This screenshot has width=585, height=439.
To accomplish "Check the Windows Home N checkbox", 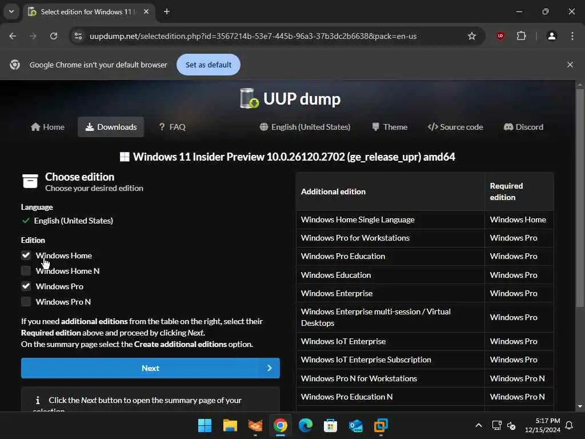I will pyautogui.click(x=26, y=270).
